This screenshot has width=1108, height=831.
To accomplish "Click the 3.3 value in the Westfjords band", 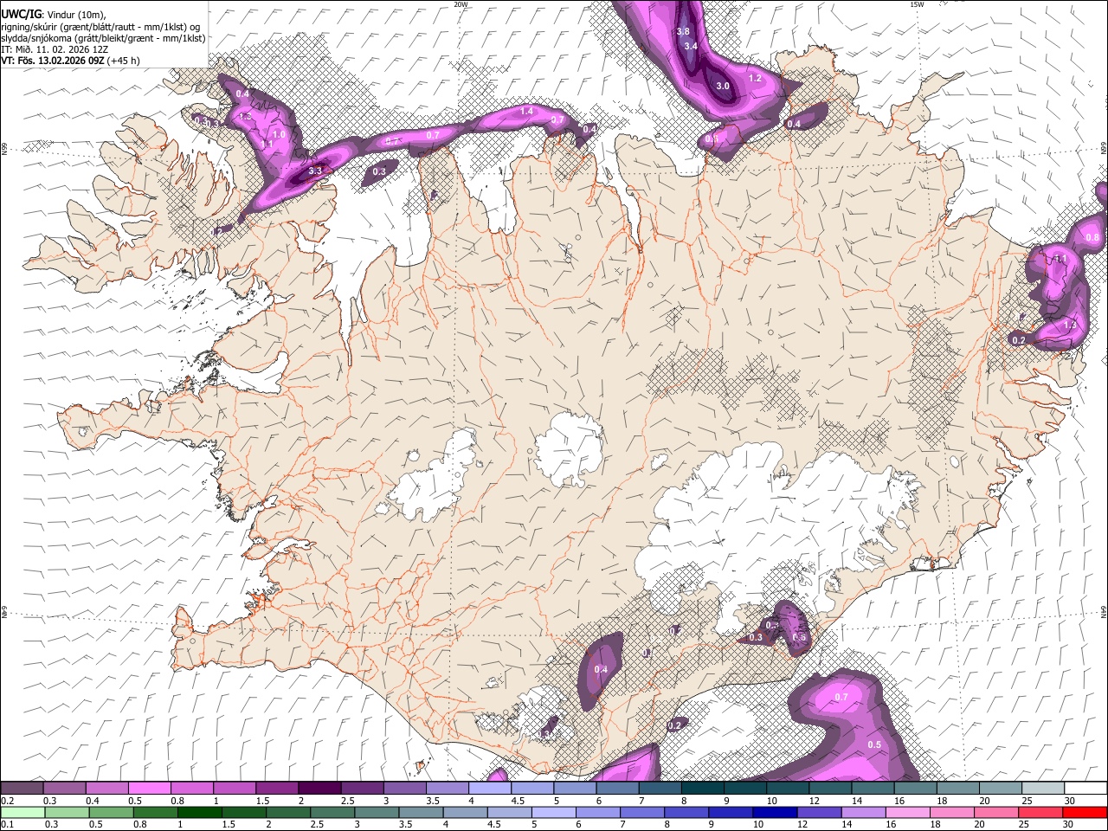I will click(315, 171).
